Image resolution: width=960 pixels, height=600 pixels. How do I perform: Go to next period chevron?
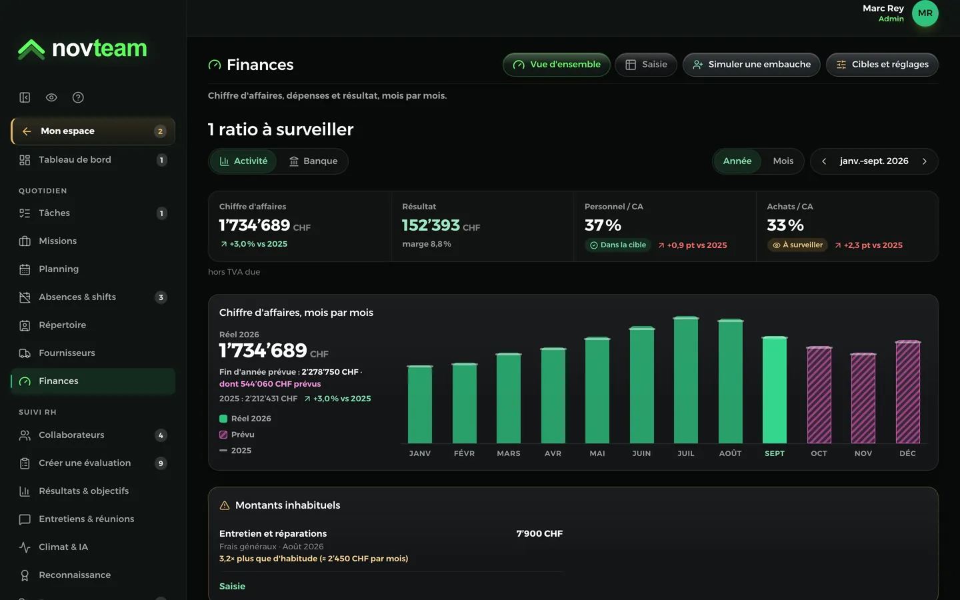(x=925, y=161)
